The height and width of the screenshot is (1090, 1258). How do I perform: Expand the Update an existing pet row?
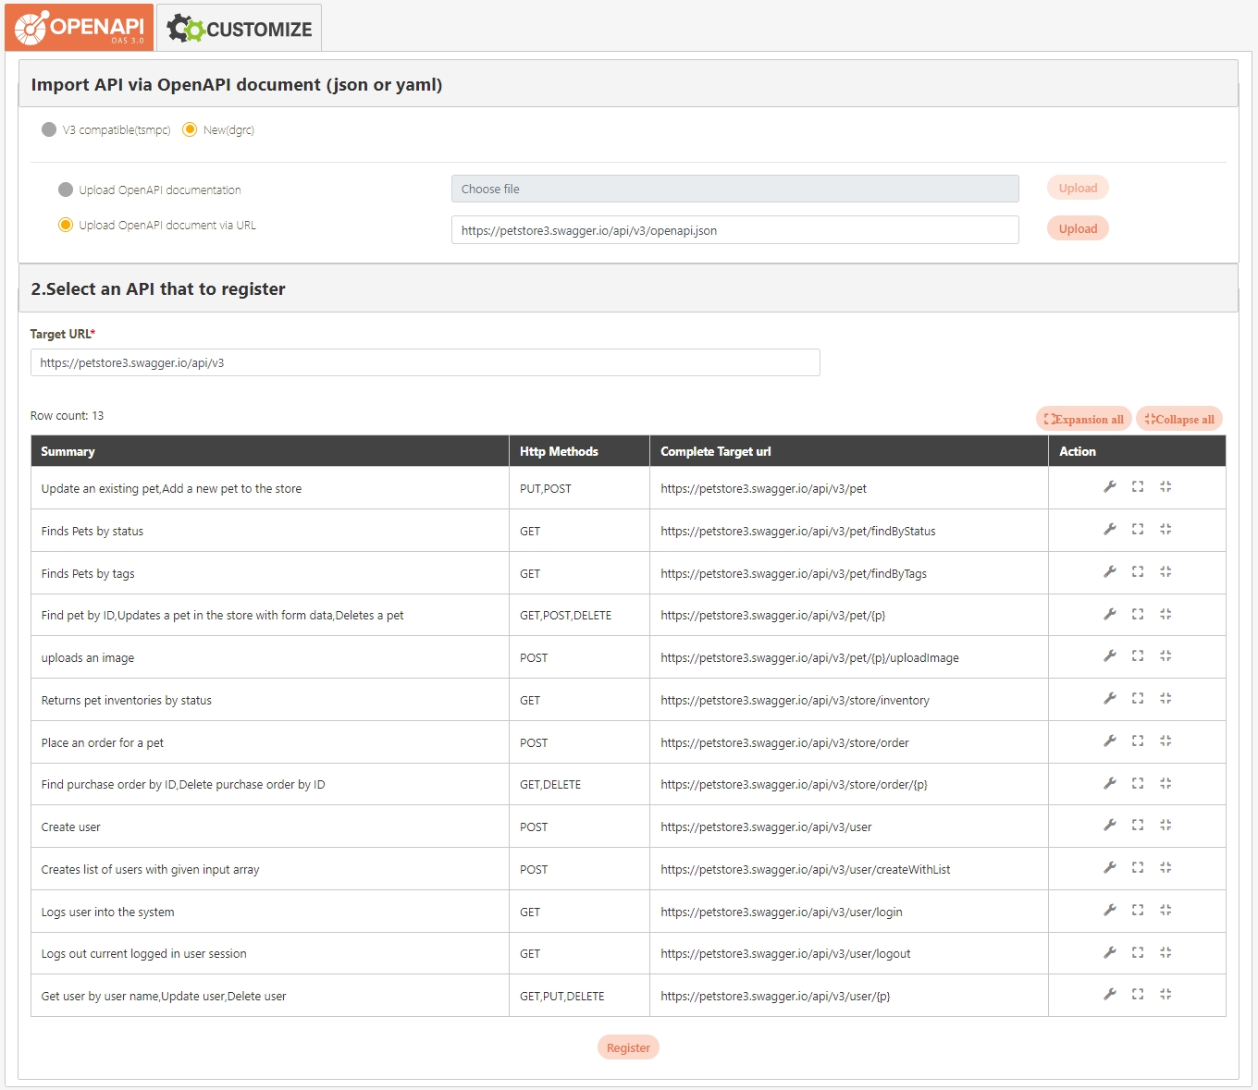coord(1138,486)
